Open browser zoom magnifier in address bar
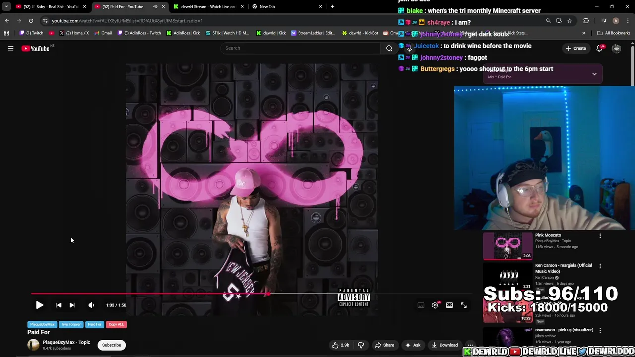Image resolution: width=635 pixels, height=357 pixels. pos(548,21)
